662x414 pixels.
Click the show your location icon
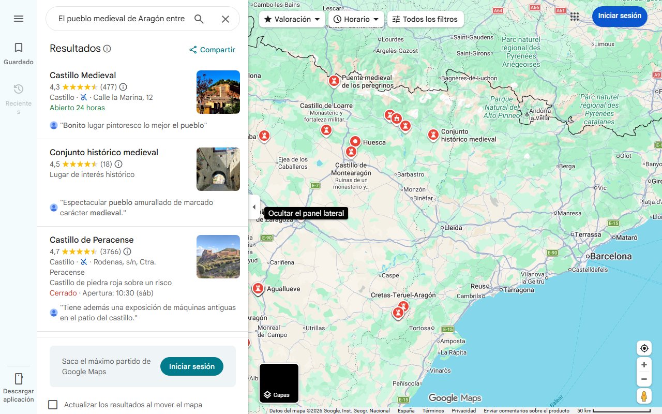(644, 348)
